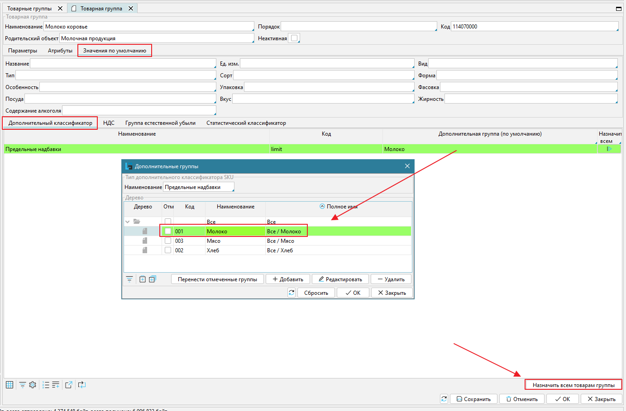Collapse the Все tree folder node
626x411 pixels.
pyautogui.click(x=128, y=222)
